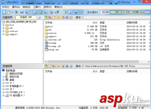The width and height of the screenshot is (151, 109).
Task: Click the Burn CD/DVD image flame icon
Action: point(57,12)
